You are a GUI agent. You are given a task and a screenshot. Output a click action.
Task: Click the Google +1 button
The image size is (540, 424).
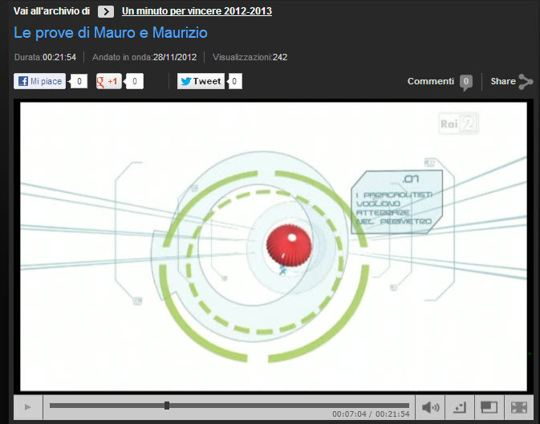(109, 81)
